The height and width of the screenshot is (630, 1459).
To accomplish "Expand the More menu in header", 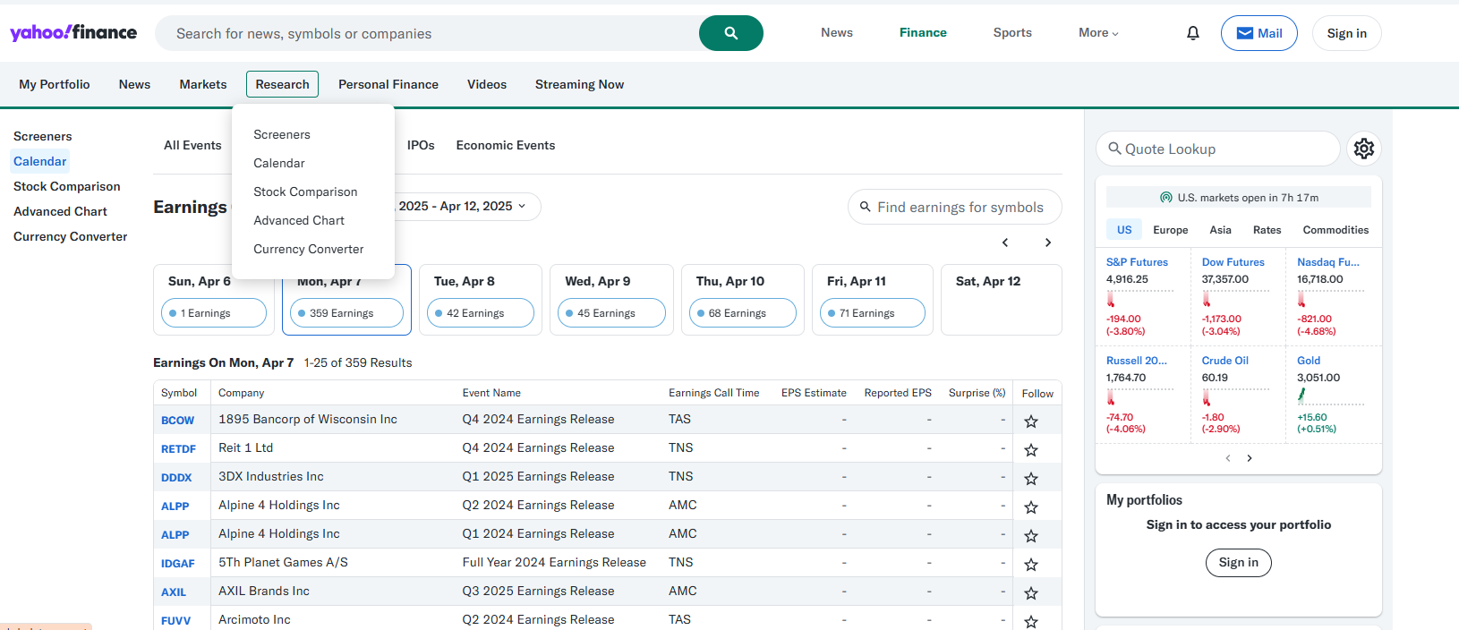I will point(1098,33).
